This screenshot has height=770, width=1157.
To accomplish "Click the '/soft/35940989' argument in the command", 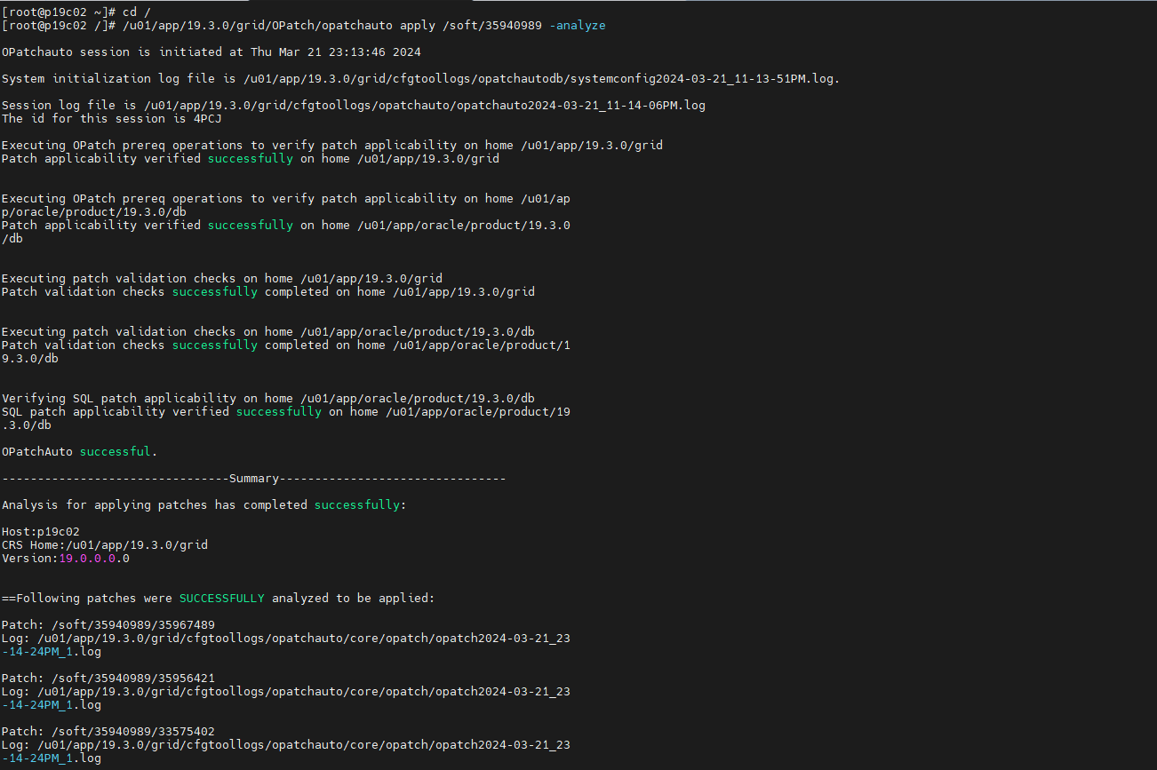I will (492, 26).
